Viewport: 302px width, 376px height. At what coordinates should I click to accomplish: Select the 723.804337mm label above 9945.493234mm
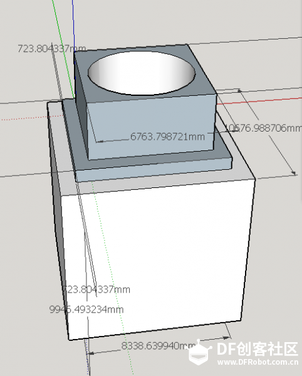[x=96, y=290]
